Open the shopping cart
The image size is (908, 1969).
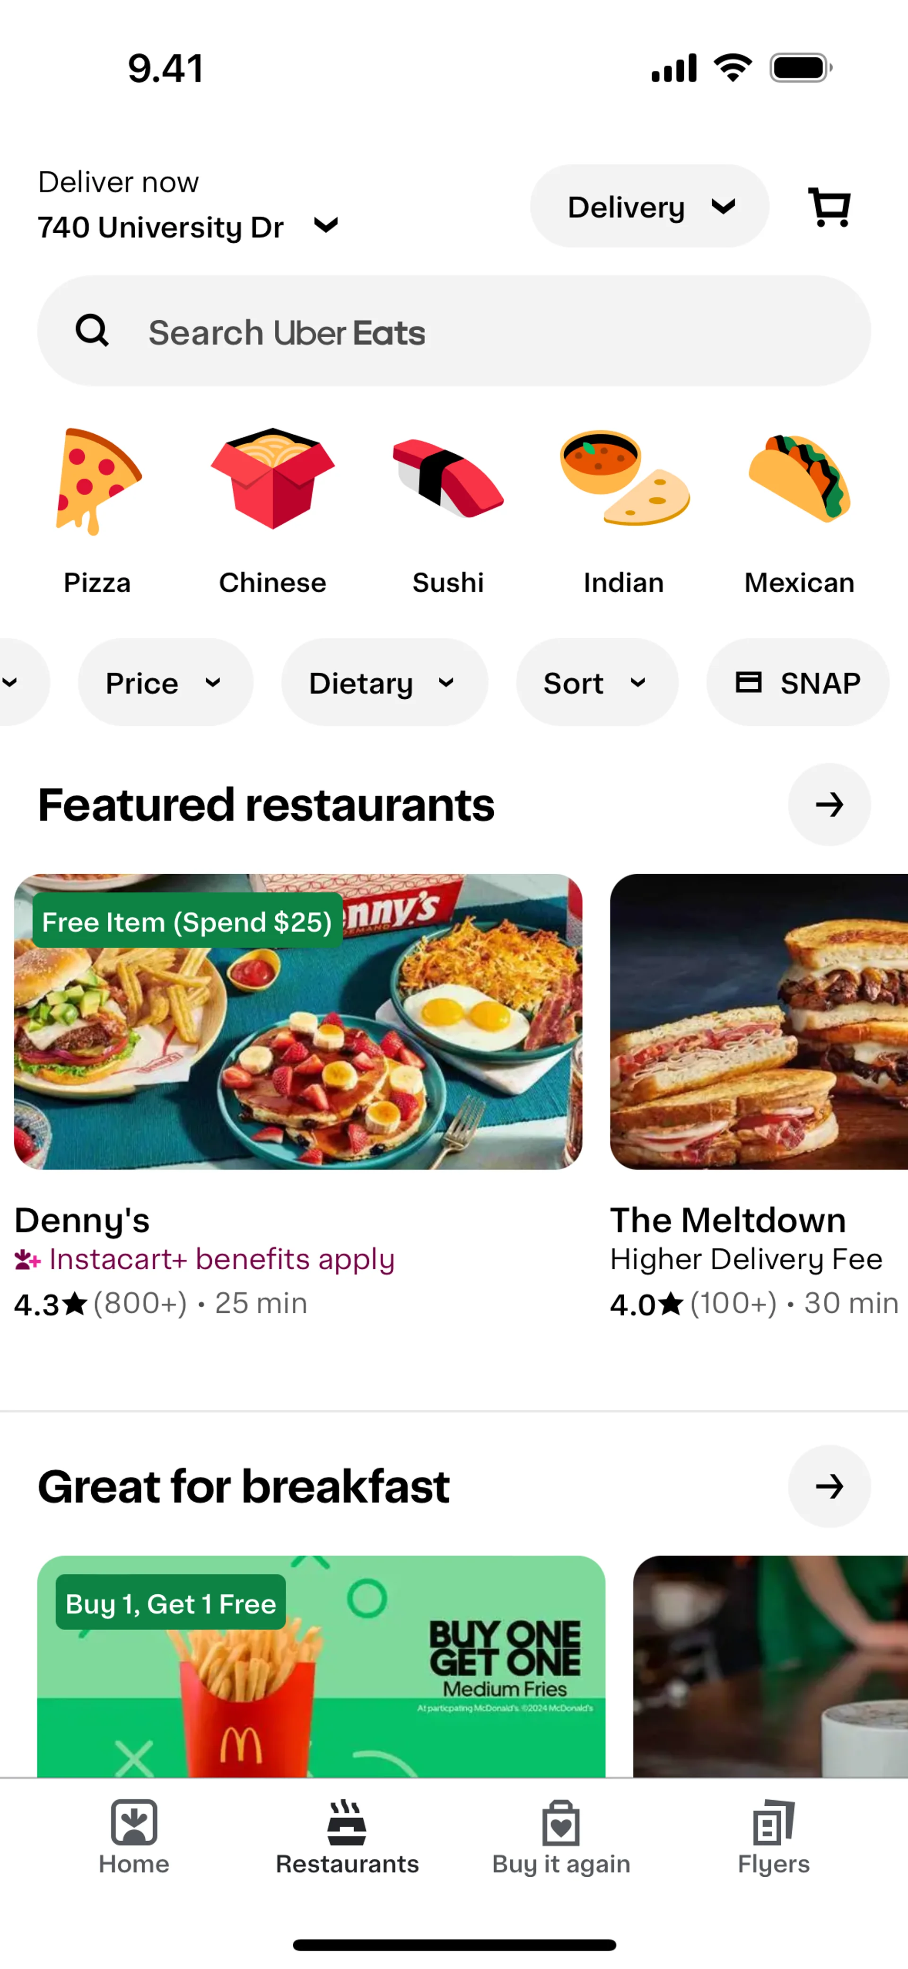[829, 207]
